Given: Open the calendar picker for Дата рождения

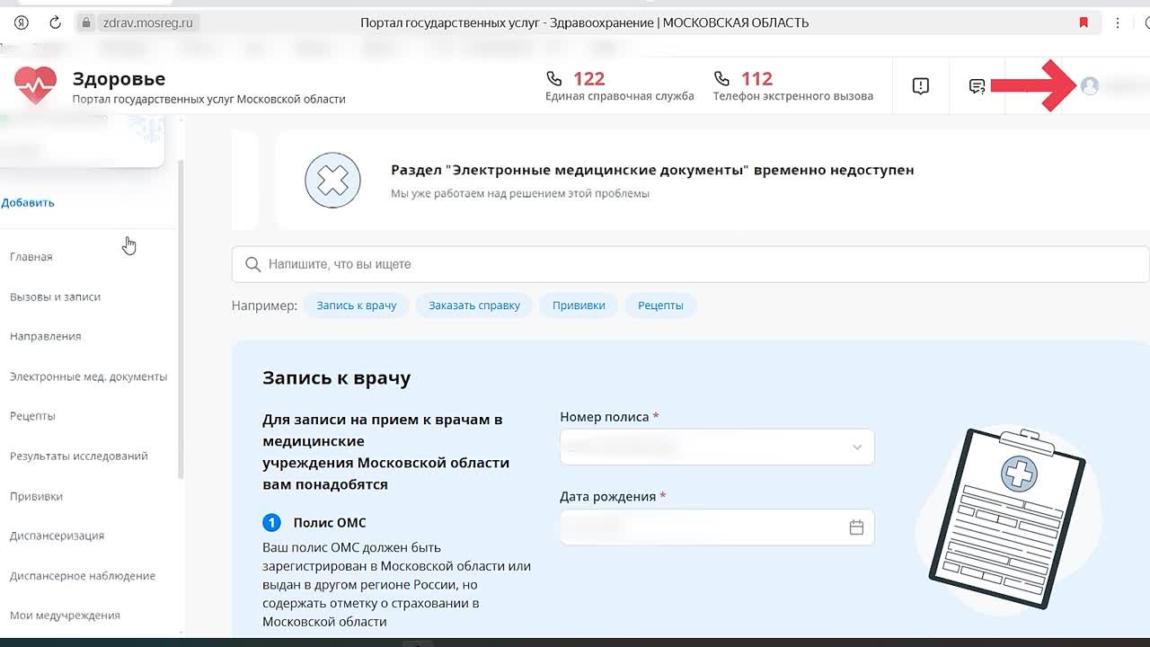Looking at the screenshot, I should pos(856,527).
